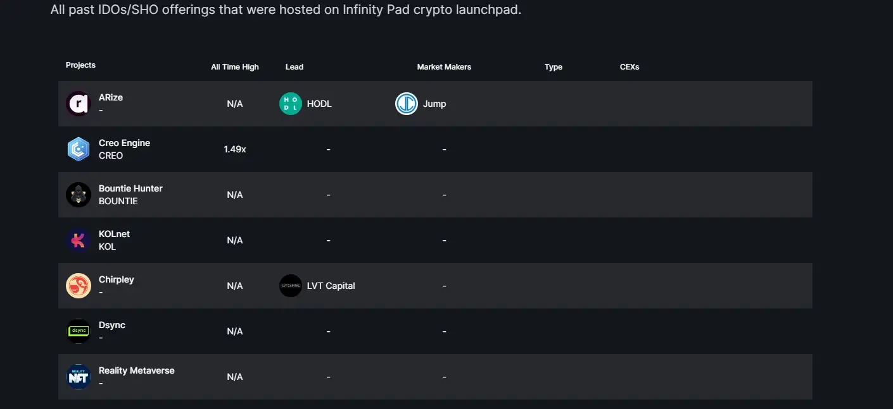The height and width of the screenshot is (409, 893).
Task: Click the LVT Capital lead name
Action: pos(331,286)
